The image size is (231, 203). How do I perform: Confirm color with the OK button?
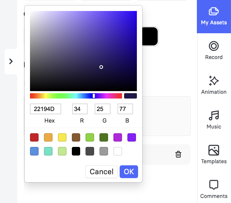[129, 172]
